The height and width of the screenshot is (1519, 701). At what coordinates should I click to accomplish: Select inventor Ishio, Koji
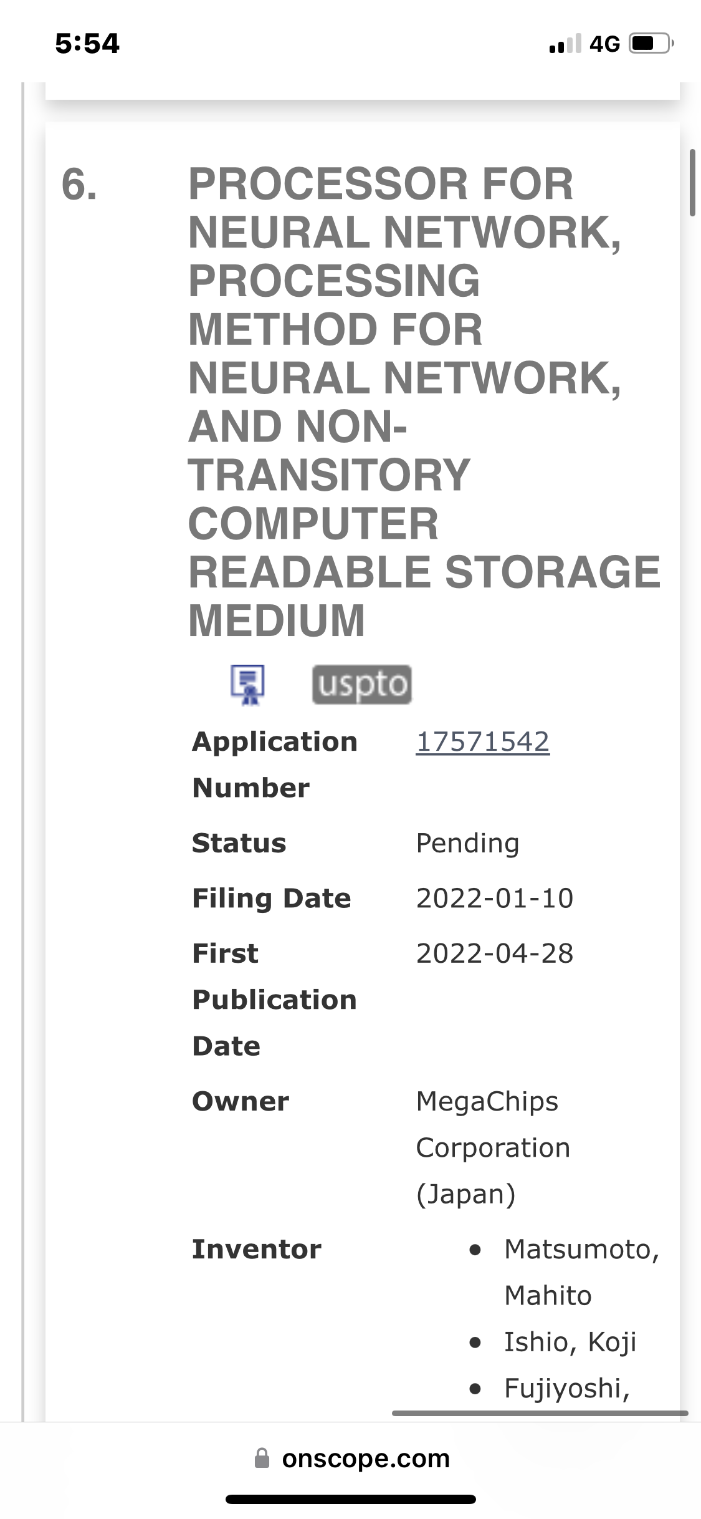point(570,1342)
